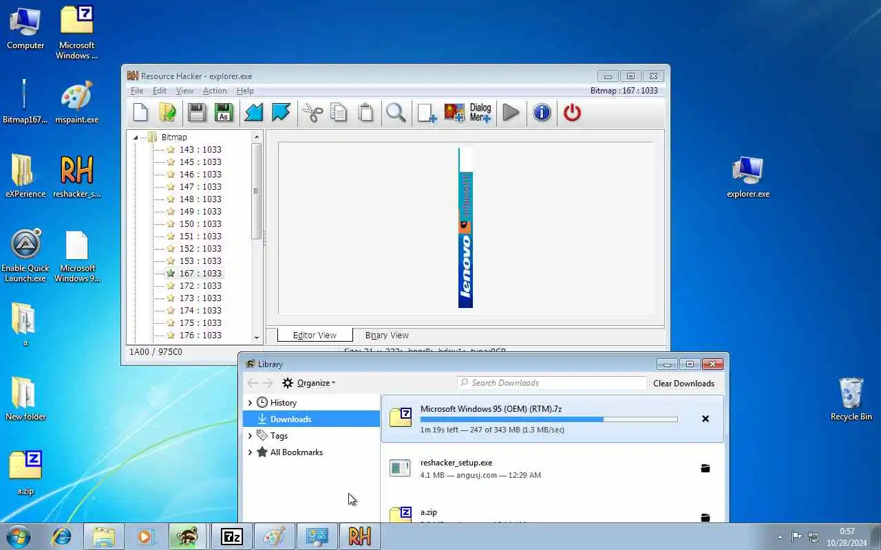Click the Windows Start button
This screenshot has width=881, height=550.
point(19,536)
